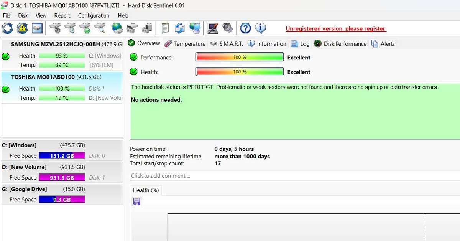Click the globe with disk toolbar icon
This screenshot has height=241, width=460.
pos(117,28)
